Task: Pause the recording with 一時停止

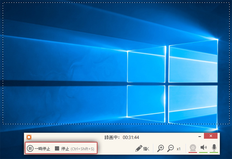Action: tap(38, 148)
